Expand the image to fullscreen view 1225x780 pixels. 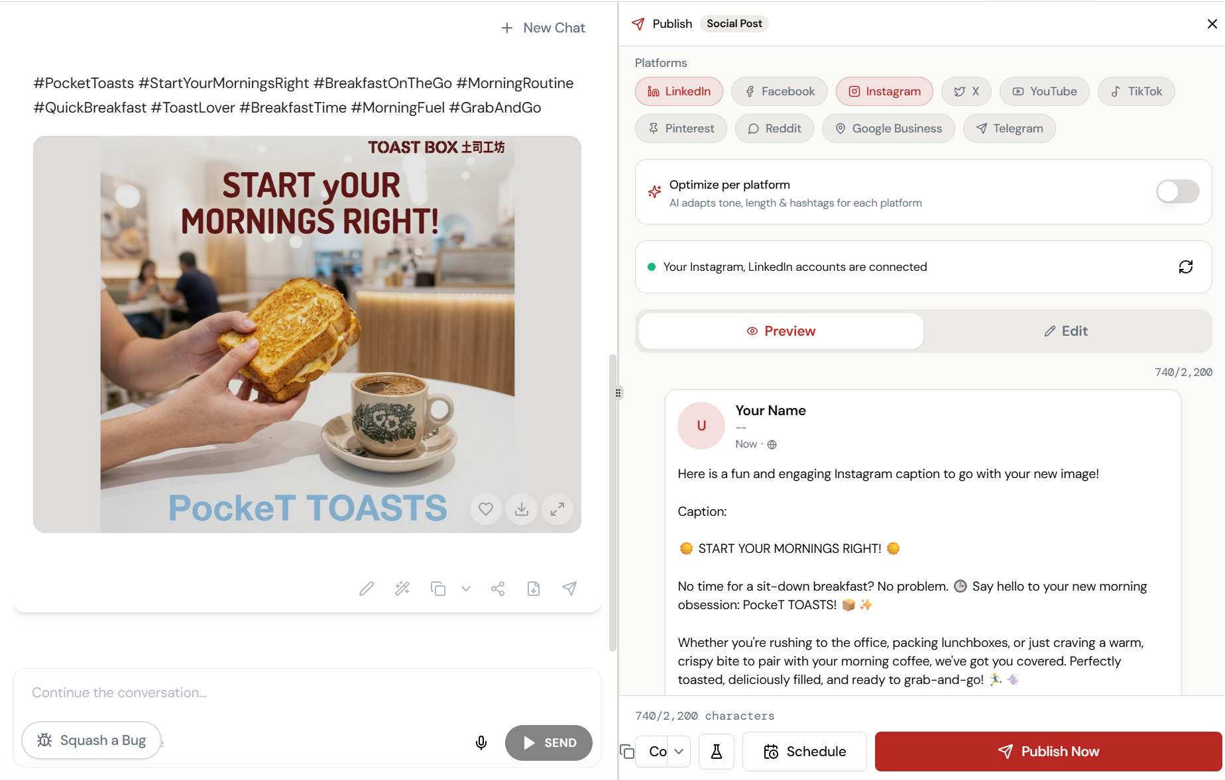[x=557, y=509]
